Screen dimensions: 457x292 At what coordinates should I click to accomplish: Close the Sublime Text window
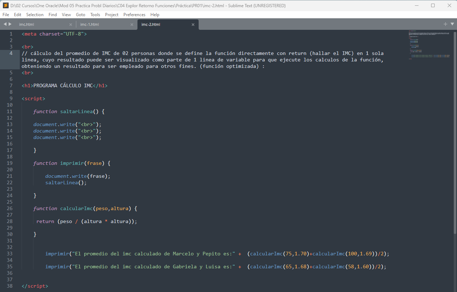click(x=449, y=5)
